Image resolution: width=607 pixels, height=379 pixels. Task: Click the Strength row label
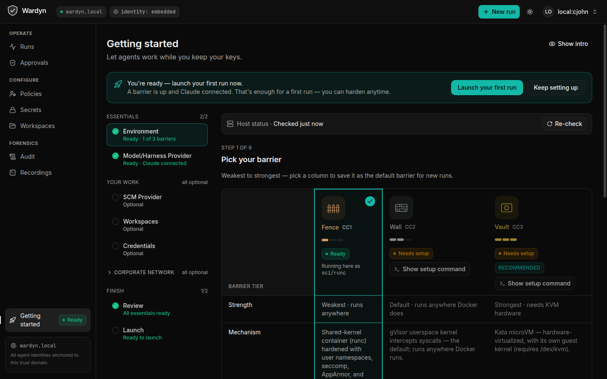[240, 305]
